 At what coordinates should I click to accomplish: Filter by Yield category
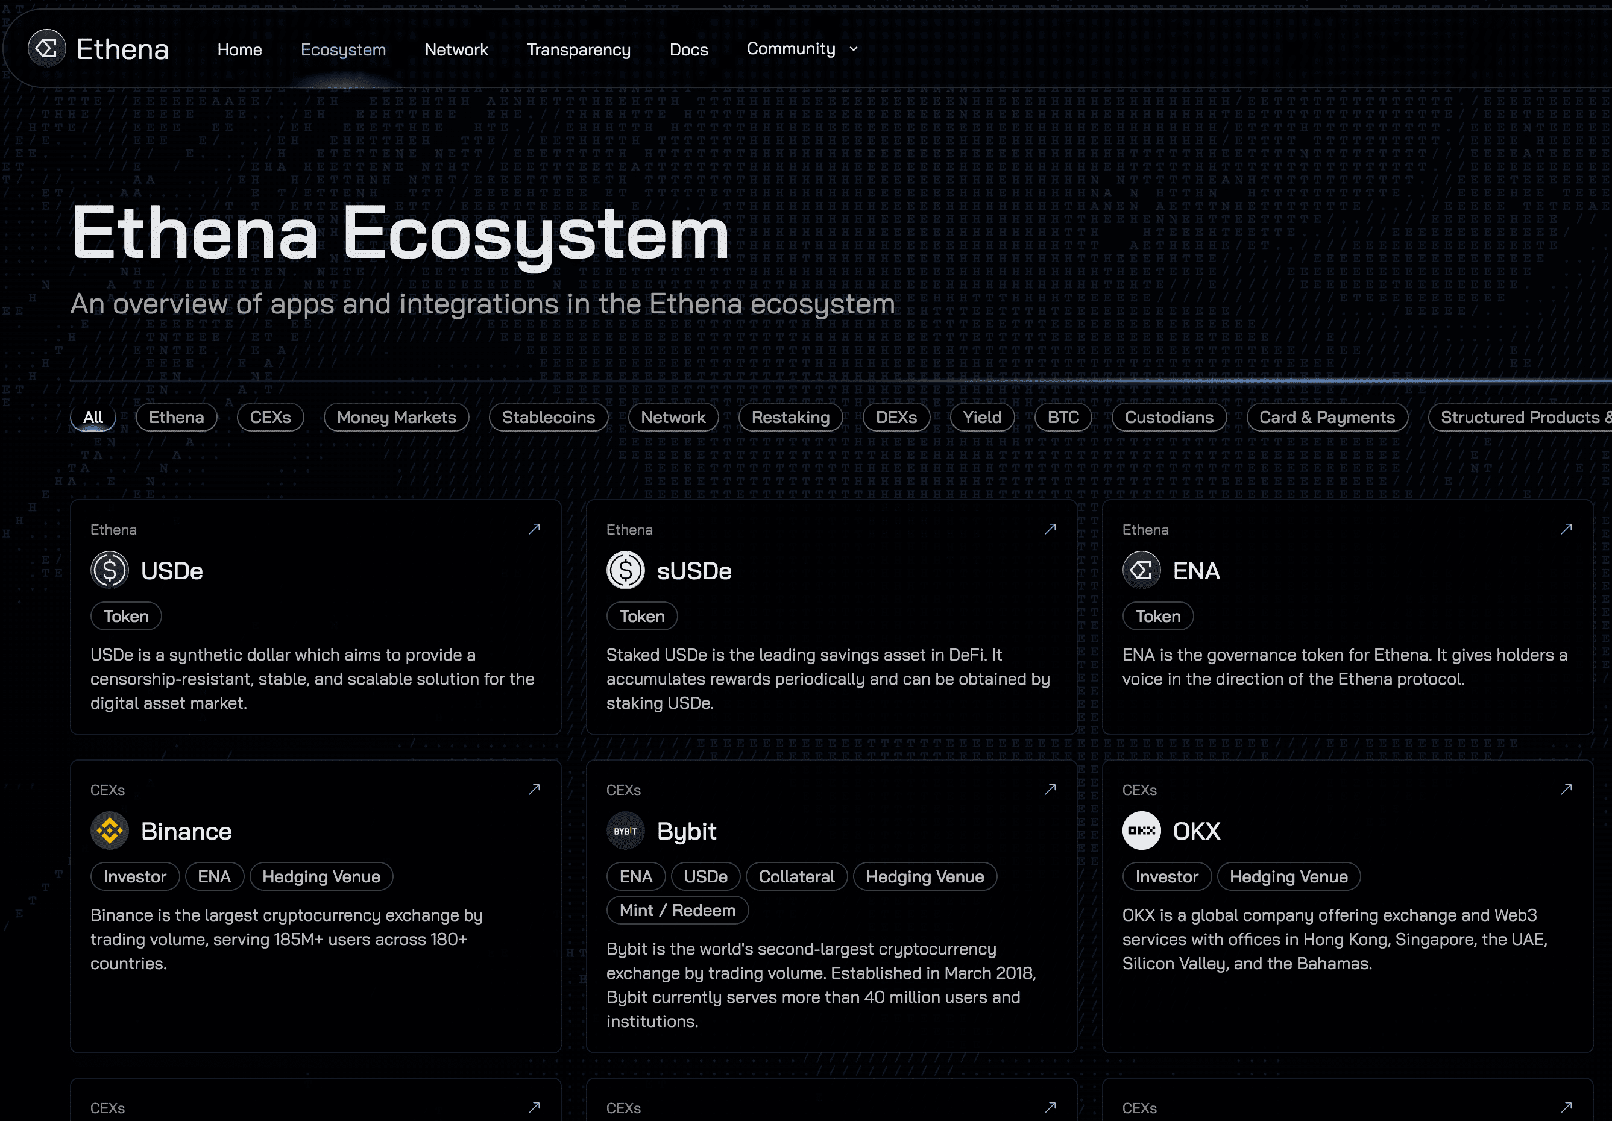pos(982,418)
